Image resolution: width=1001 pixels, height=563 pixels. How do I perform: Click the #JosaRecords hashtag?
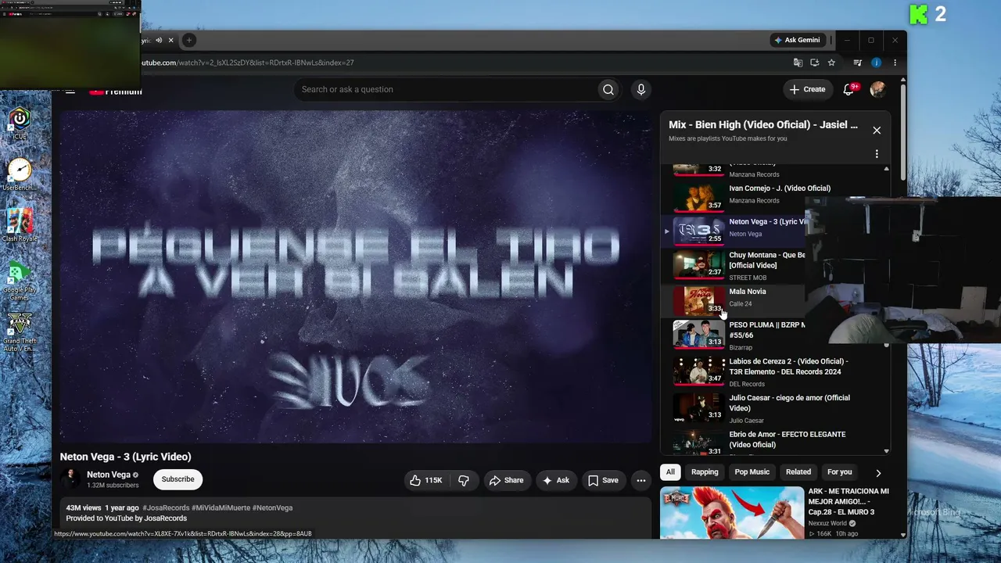[x=166, y=507]
